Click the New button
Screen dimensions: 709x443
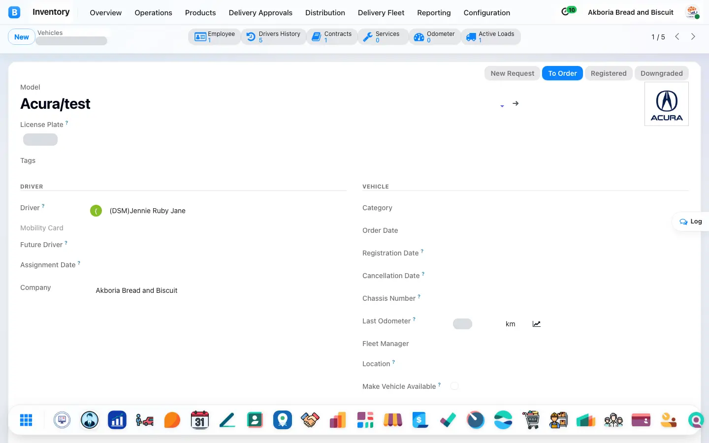[x=22, y=37]
